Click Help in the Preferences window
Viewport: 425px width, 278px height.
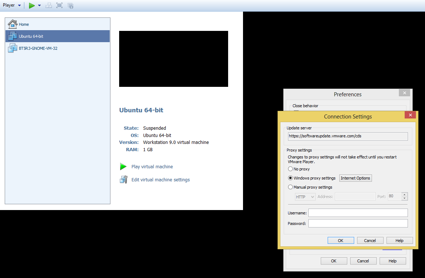(x=392, y=261)
